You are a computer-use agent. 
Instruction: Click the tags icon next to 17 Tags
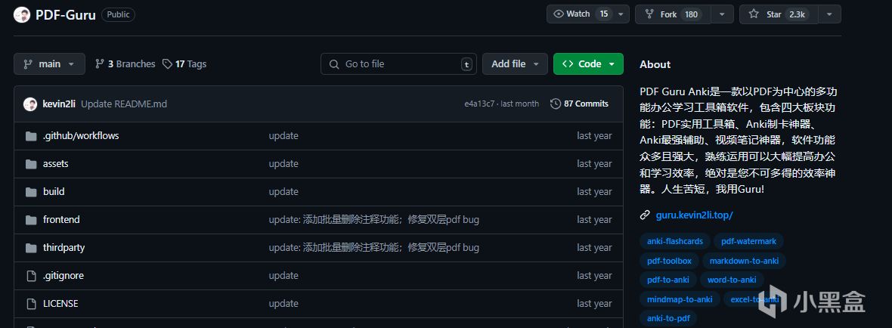pos(167,64)
